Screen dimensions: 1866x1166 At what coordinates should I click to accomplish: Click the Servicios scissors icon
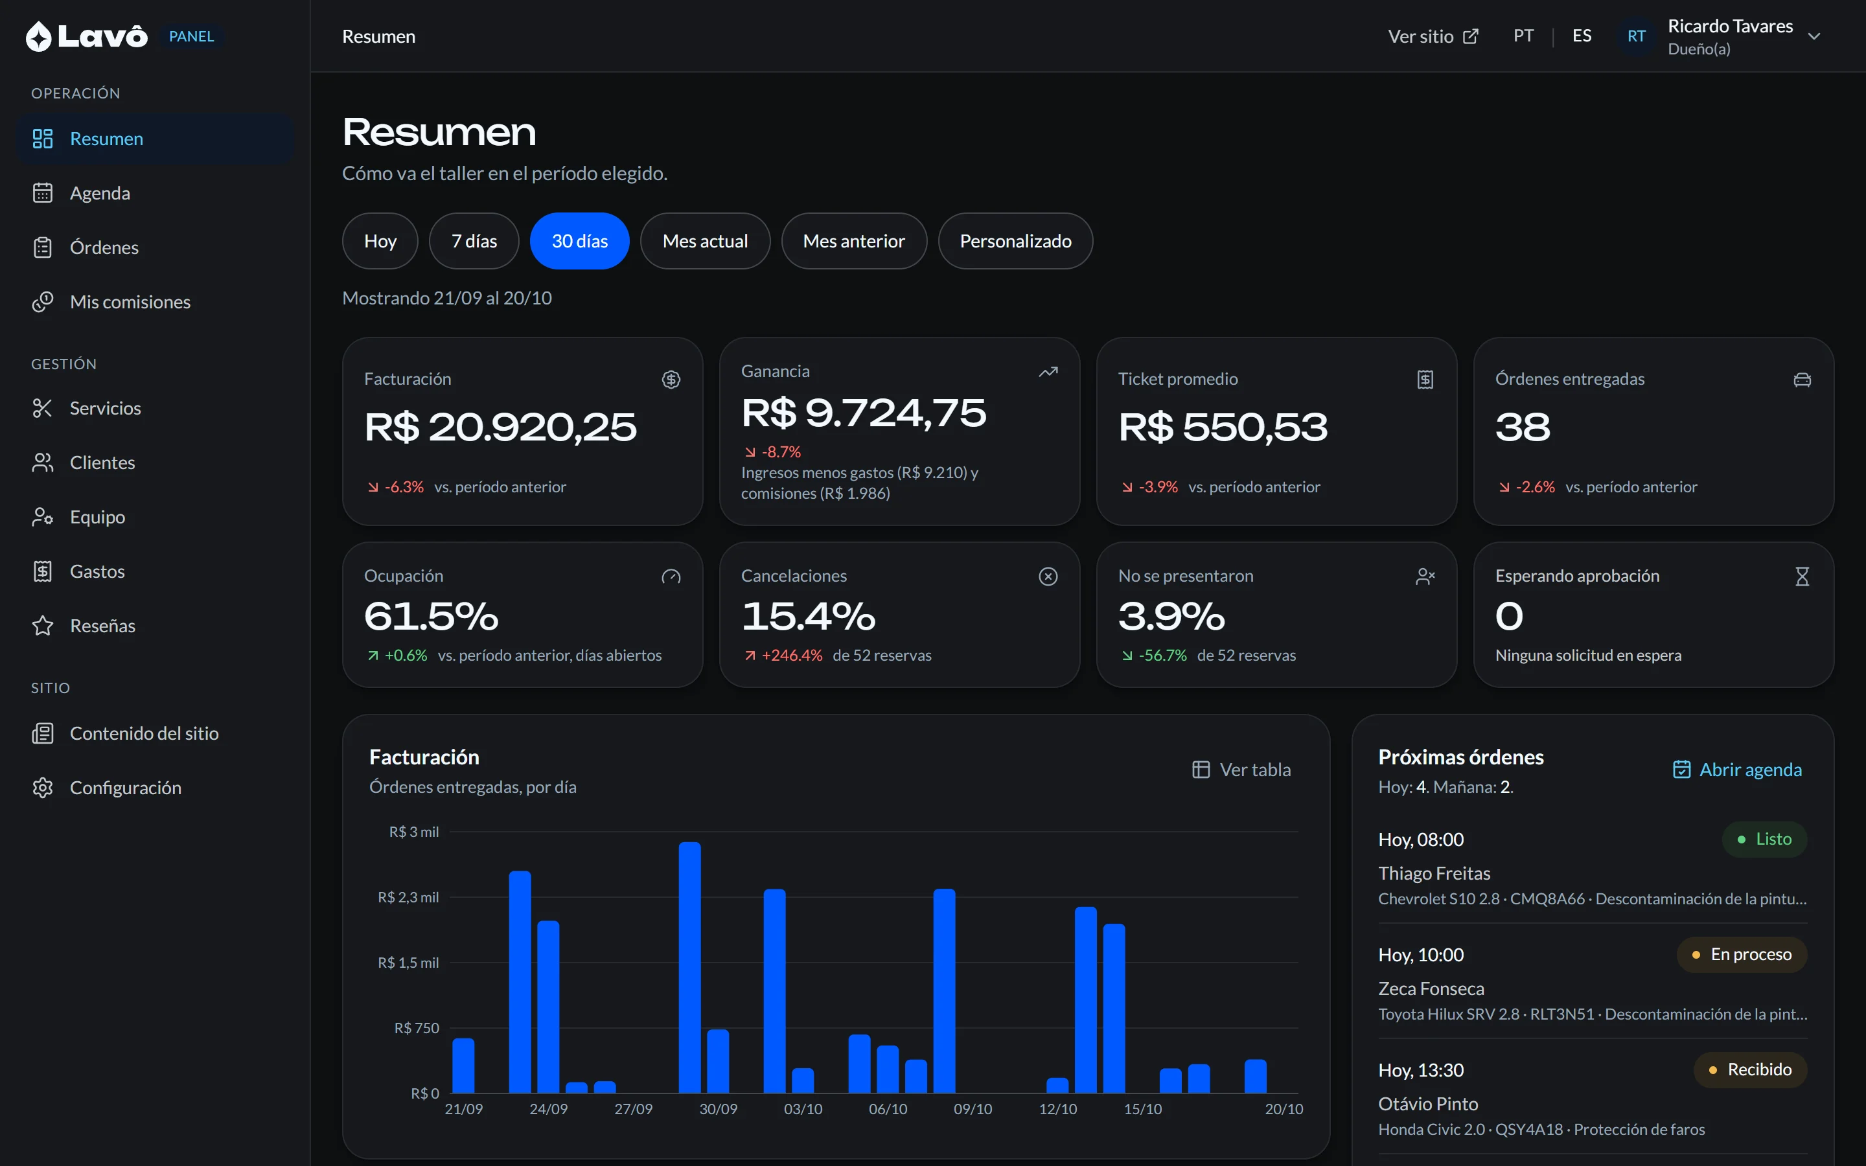[42, 408]
